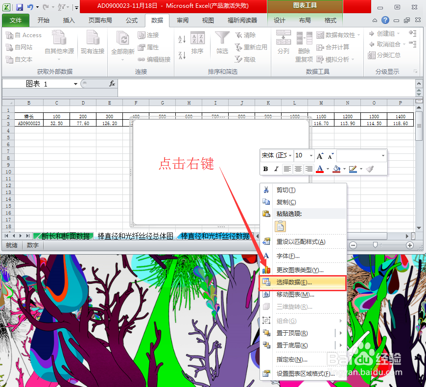
Task: Open the font color dropdown arrow
Action: click(x=328, y=169)
